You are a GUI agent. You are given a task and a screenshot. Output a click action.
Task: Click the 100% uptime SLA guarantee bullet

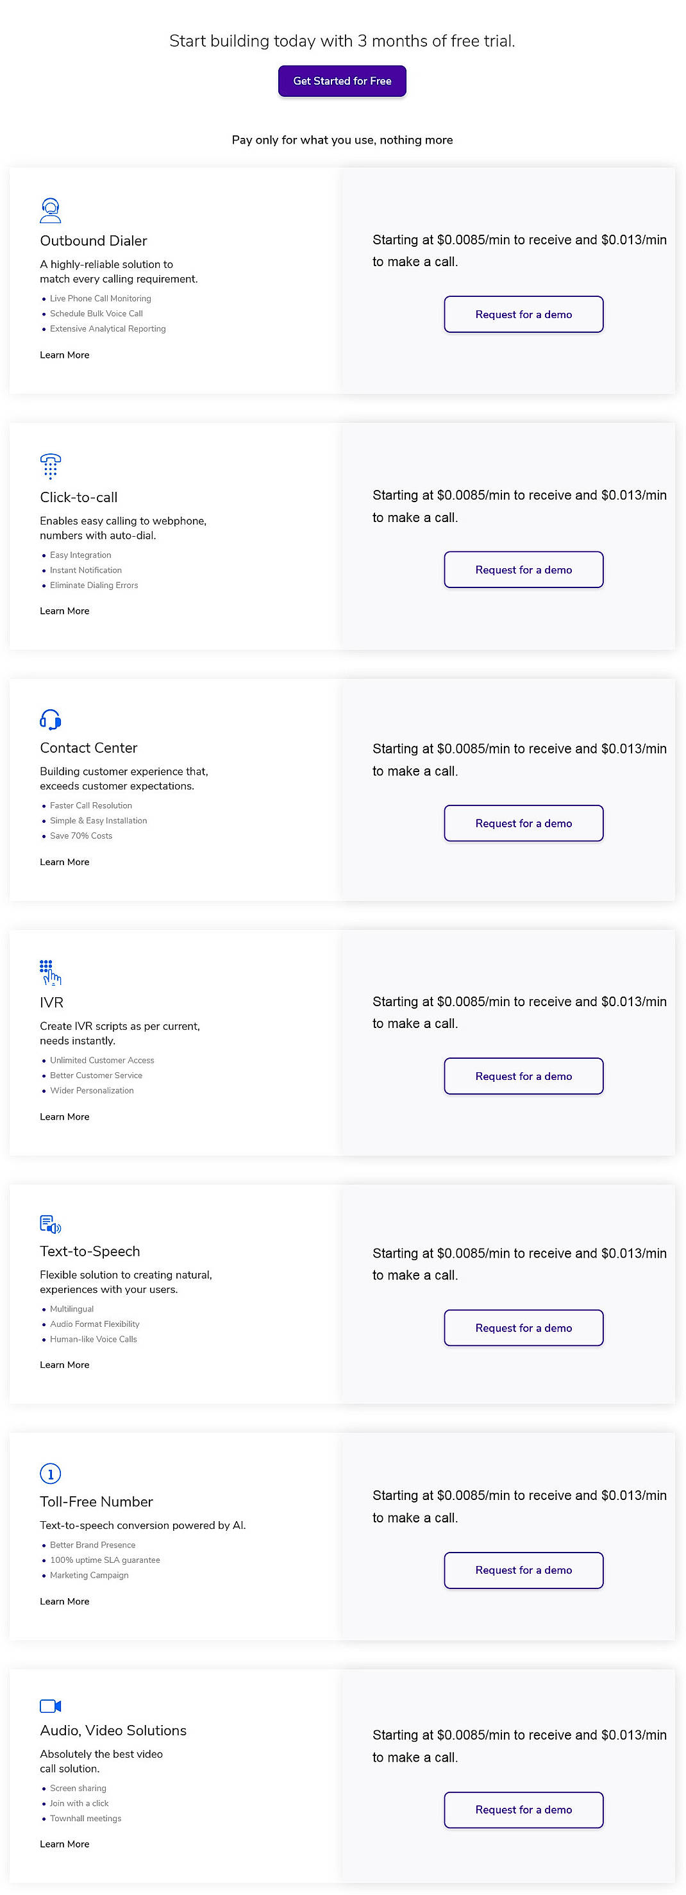point(105,1560)
